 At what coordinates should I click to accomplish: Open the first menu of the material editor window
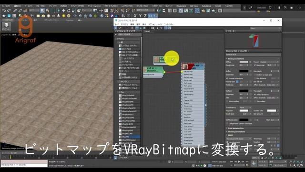116,24
